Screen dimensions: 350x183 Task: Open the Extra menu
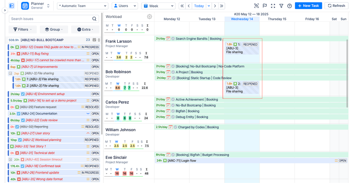coord(85,30)
